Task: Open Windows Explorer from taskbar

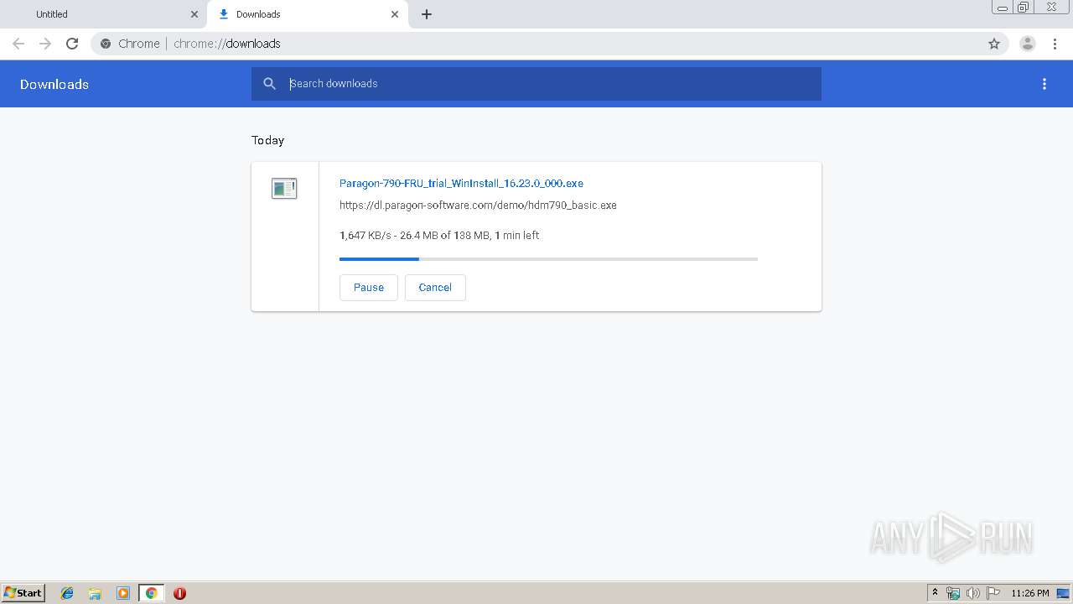Action: [x=95, y=593]
